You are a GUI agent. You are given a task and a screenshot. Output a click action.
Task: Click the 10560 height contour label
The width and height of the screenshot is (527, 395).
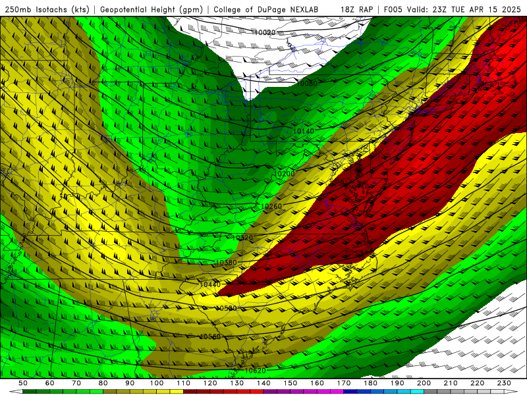point(210,336)
